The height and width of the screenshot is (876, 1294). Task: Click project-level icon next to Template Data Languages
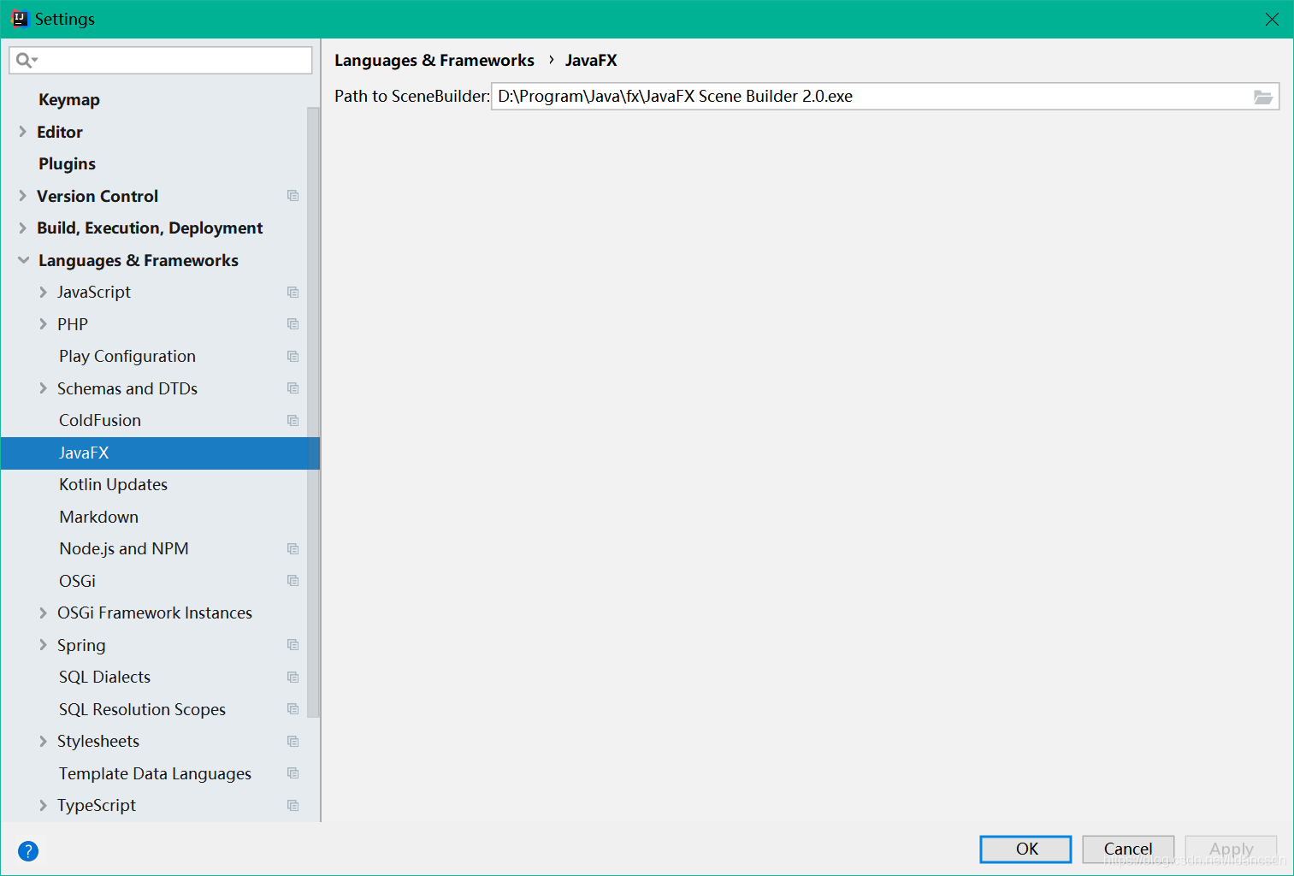[x=293, y=773]
